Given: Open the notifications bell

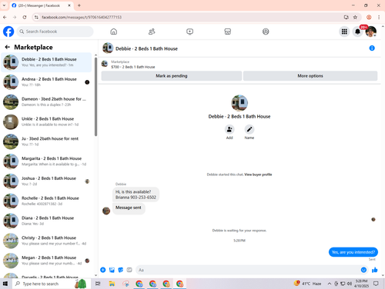Looking at the screenshot, I should (357, 32).
